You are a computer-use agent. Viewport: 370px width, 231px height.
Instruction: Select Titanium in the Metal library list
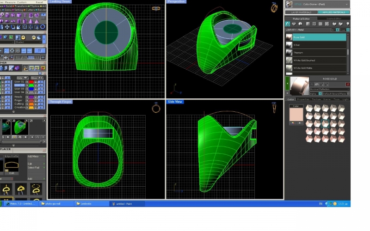tap(316, 53)
